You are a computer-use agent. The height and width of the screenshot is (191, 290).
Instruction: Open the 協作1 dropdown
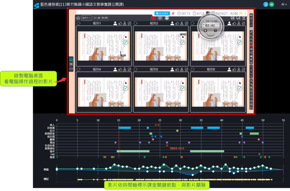click(86, 18)
